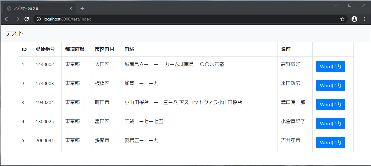Select postal code 1940204
Image resolution: width=371 pixels, height=166 pixels.
[x=45, y=102]
